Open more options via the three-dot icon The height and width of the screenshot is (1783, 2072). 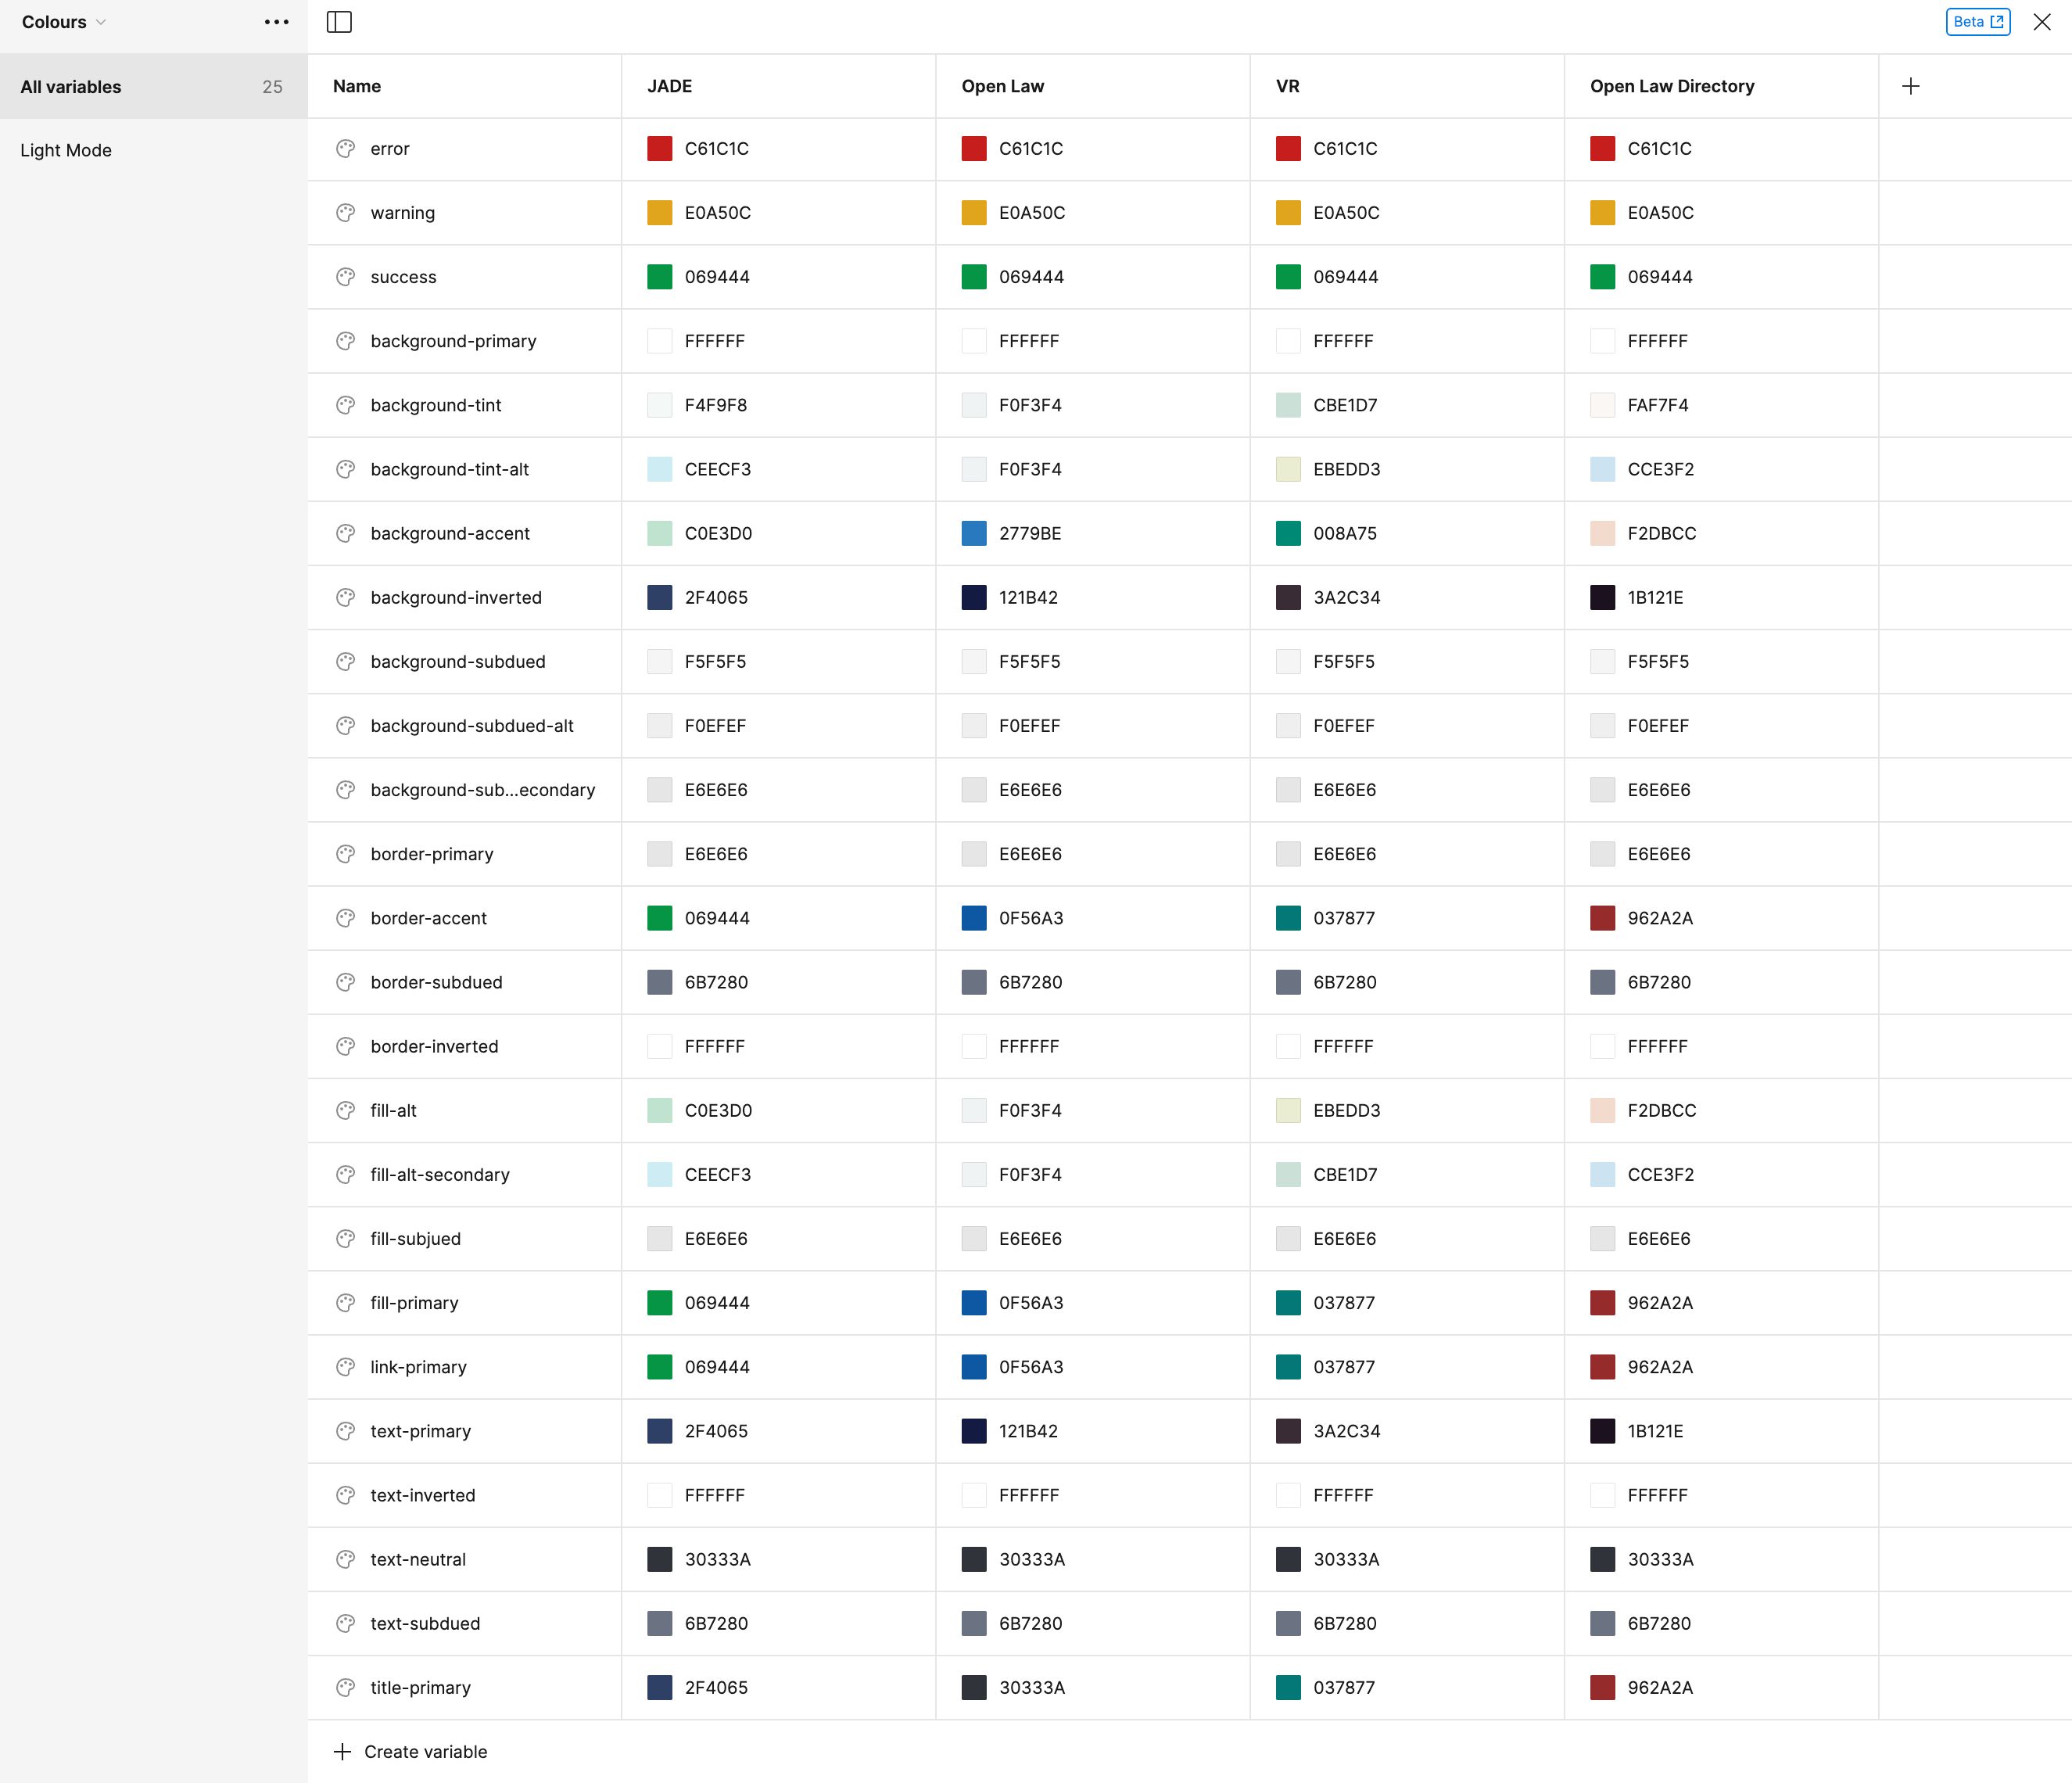(x=275, y=21)
